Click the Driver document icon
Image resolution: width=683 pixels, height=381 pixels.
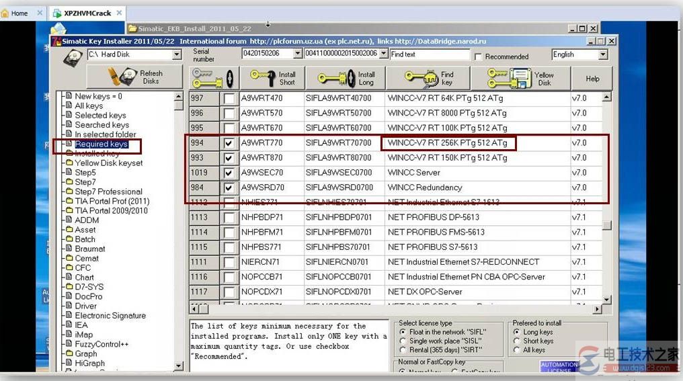69,306
